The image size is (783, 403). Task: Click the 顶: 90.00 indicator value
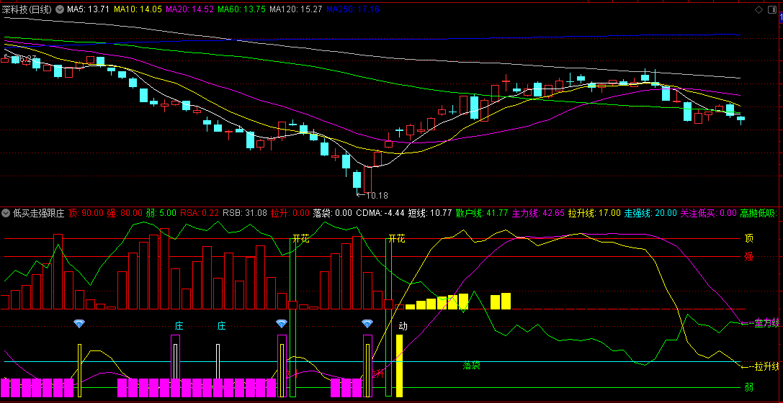(86, 214)
